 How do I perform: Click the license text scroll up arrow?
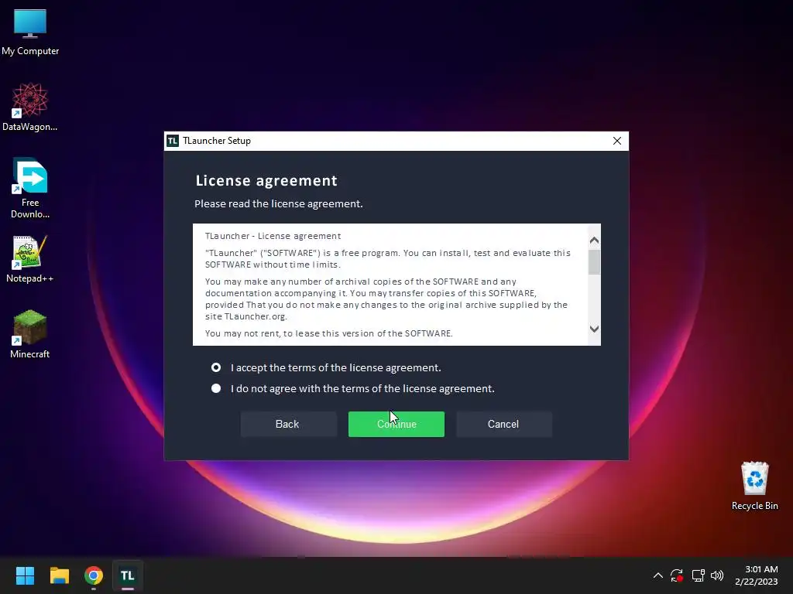click(594, 241)
